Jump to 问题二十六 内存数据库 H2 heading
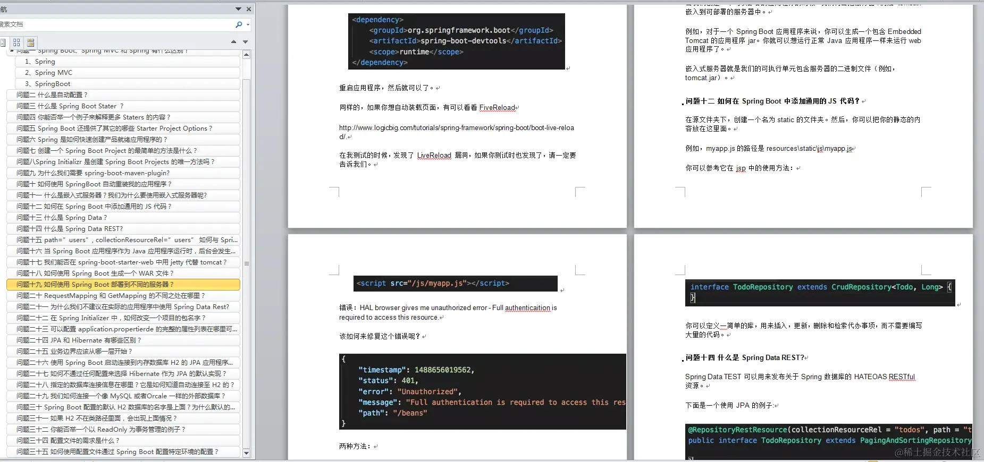This screenshot has height=462, width=984. click(123, 363)
